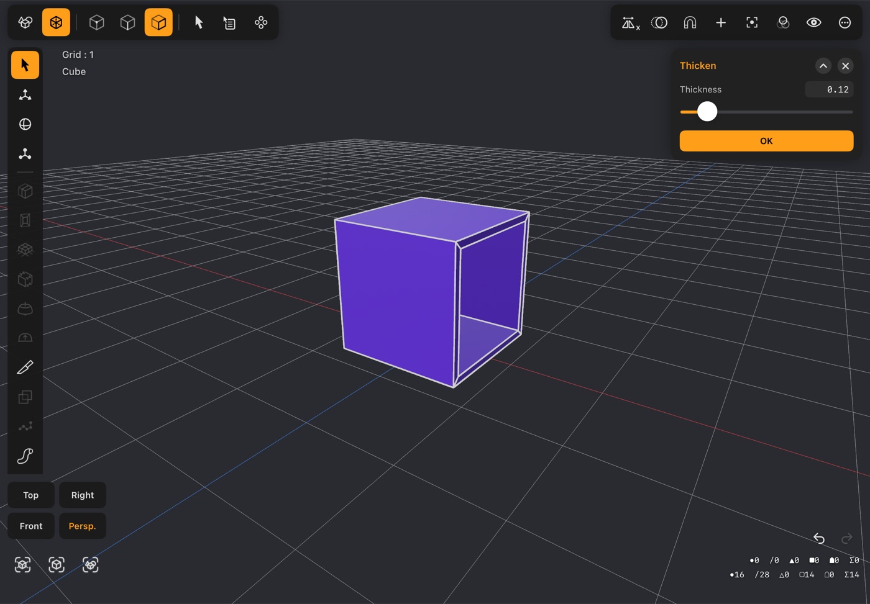Redo the undone action
The height and width of the screenshot is (604, 870).
tap(846, 538)
